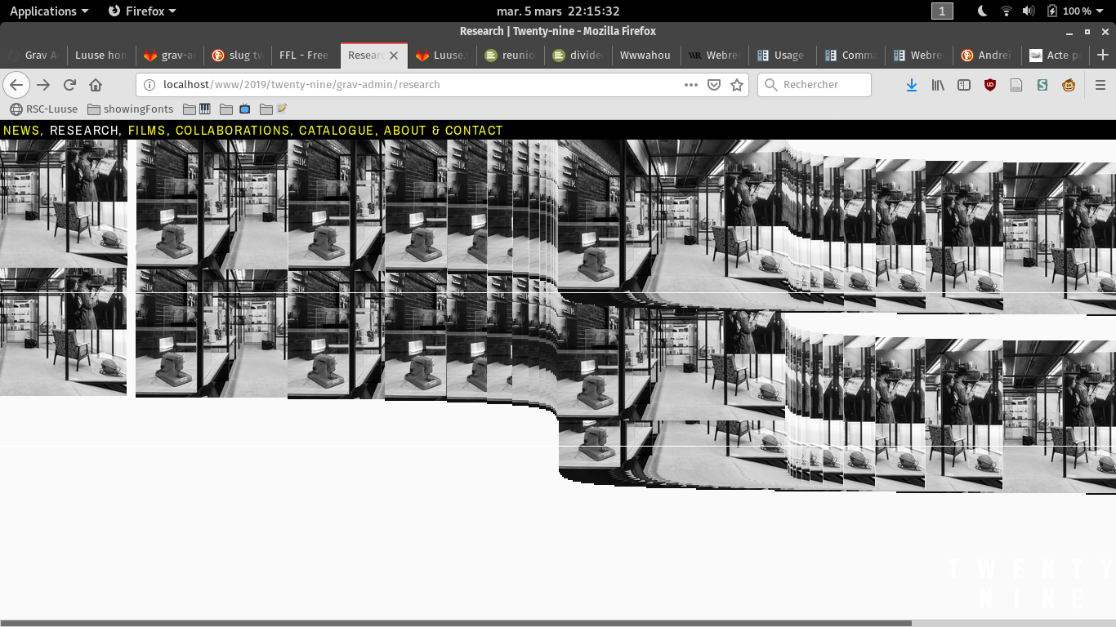Screen dimensions: 1116x627
Task: Bookmark this page with the star
Action: [x=737, y=85]
